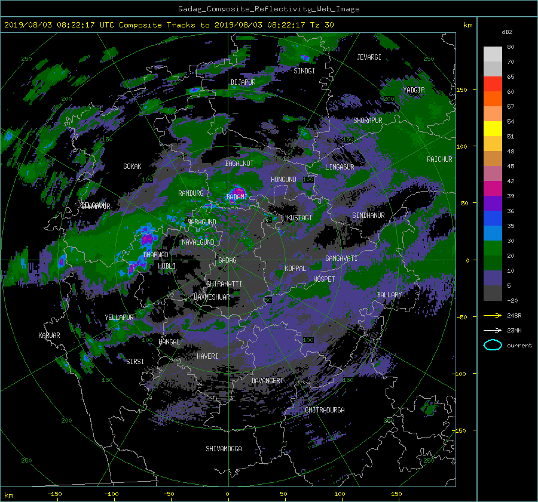Click the YADGIR town label
This screenshot has width=538, height=502.
414,90
